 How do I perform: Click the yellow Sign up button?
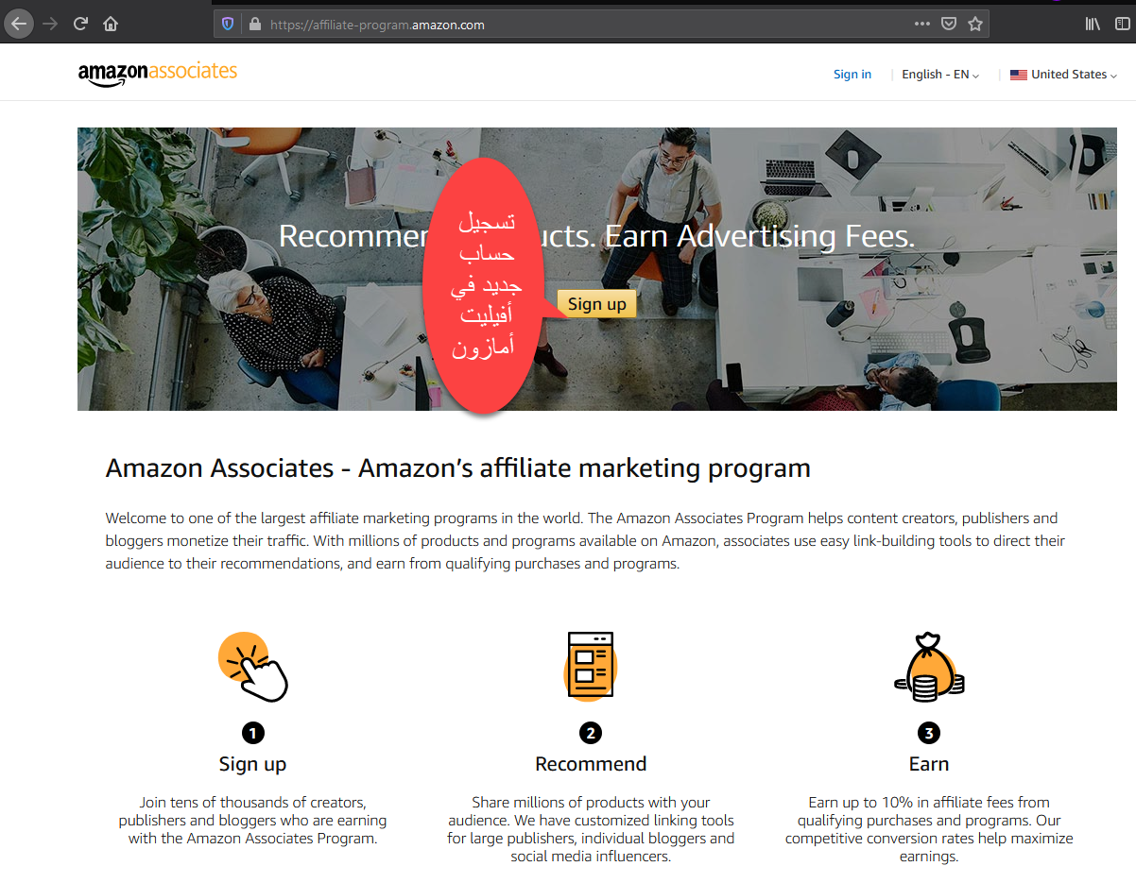point(597,304)
